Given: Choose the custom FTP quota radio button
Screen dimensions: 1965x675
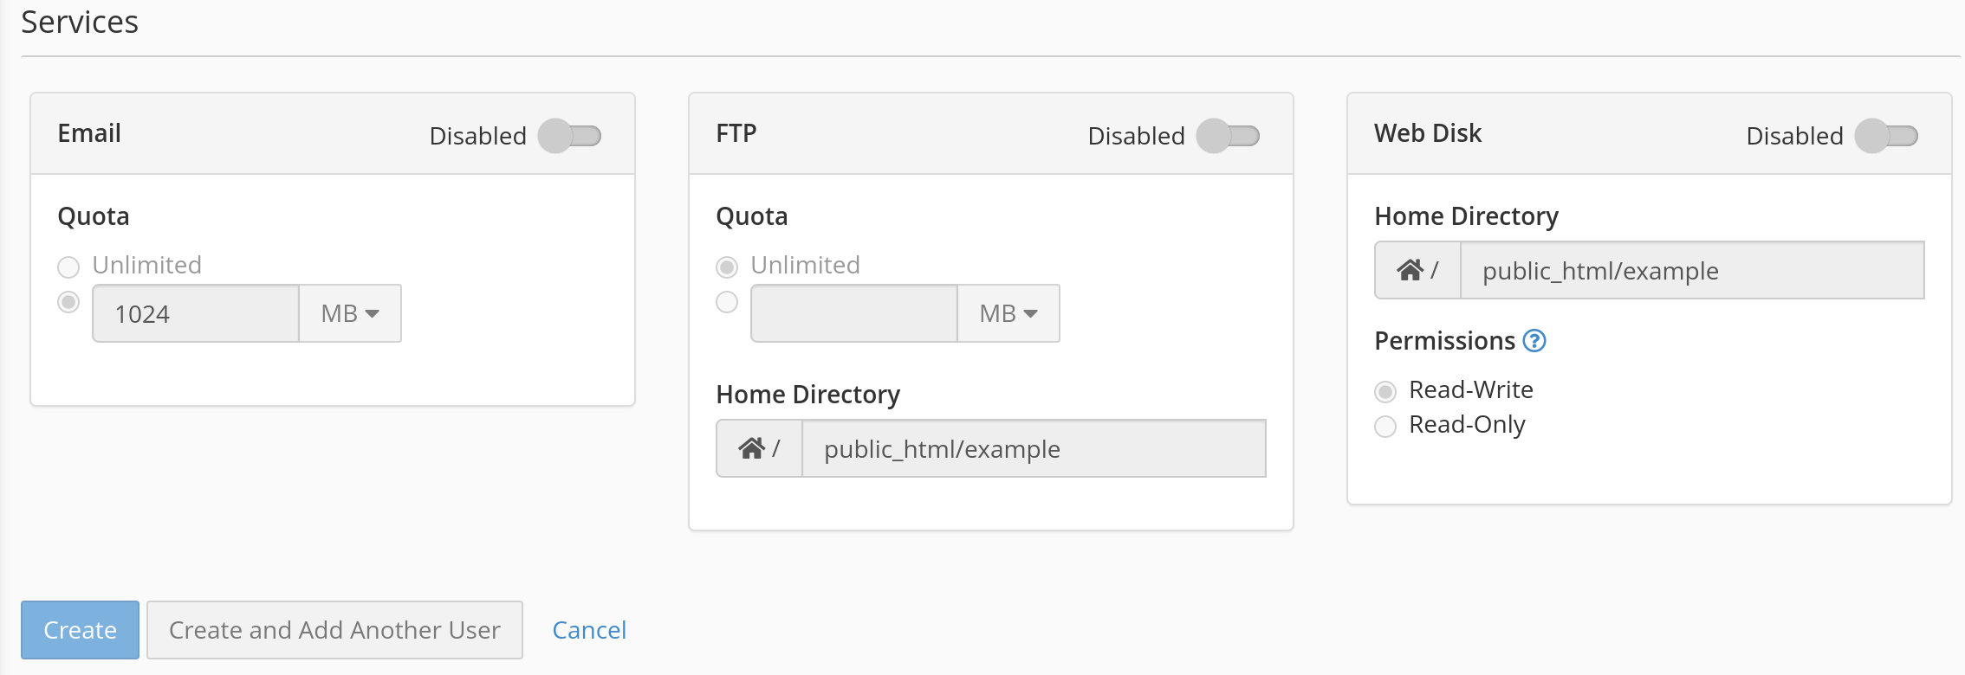Looking at the screenshot, I should click(x=727, y=302).
